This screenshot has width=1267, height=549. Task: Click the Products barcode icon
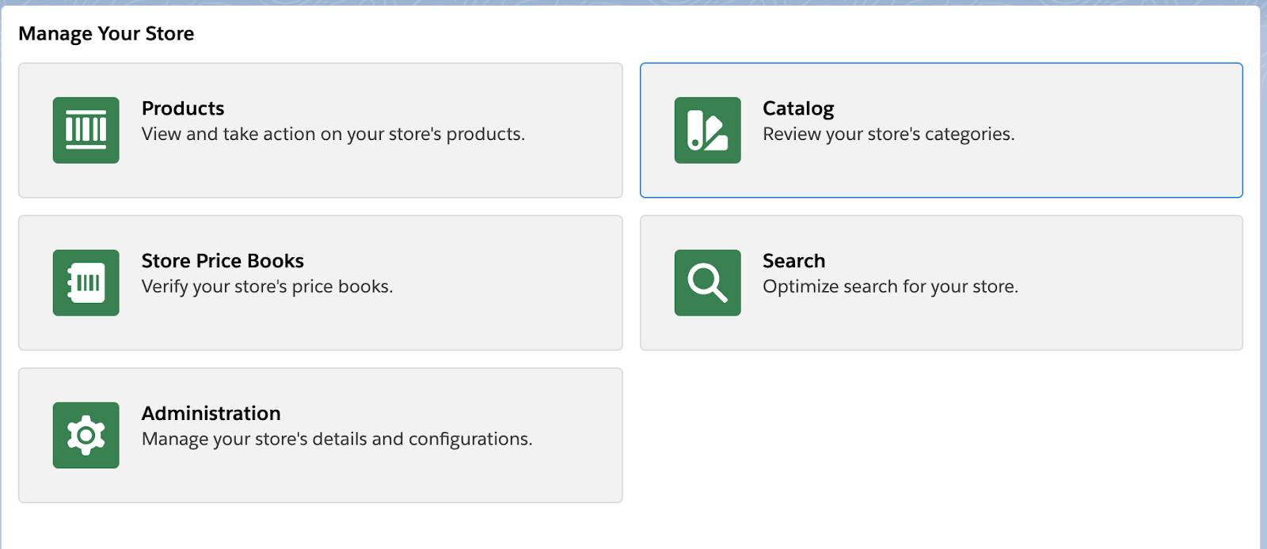coord(86,131)
